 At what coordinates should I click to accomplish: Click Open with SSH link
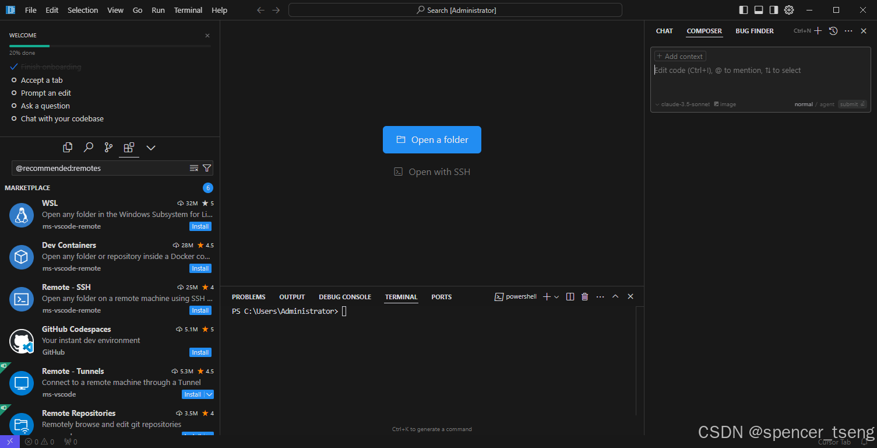432,172
